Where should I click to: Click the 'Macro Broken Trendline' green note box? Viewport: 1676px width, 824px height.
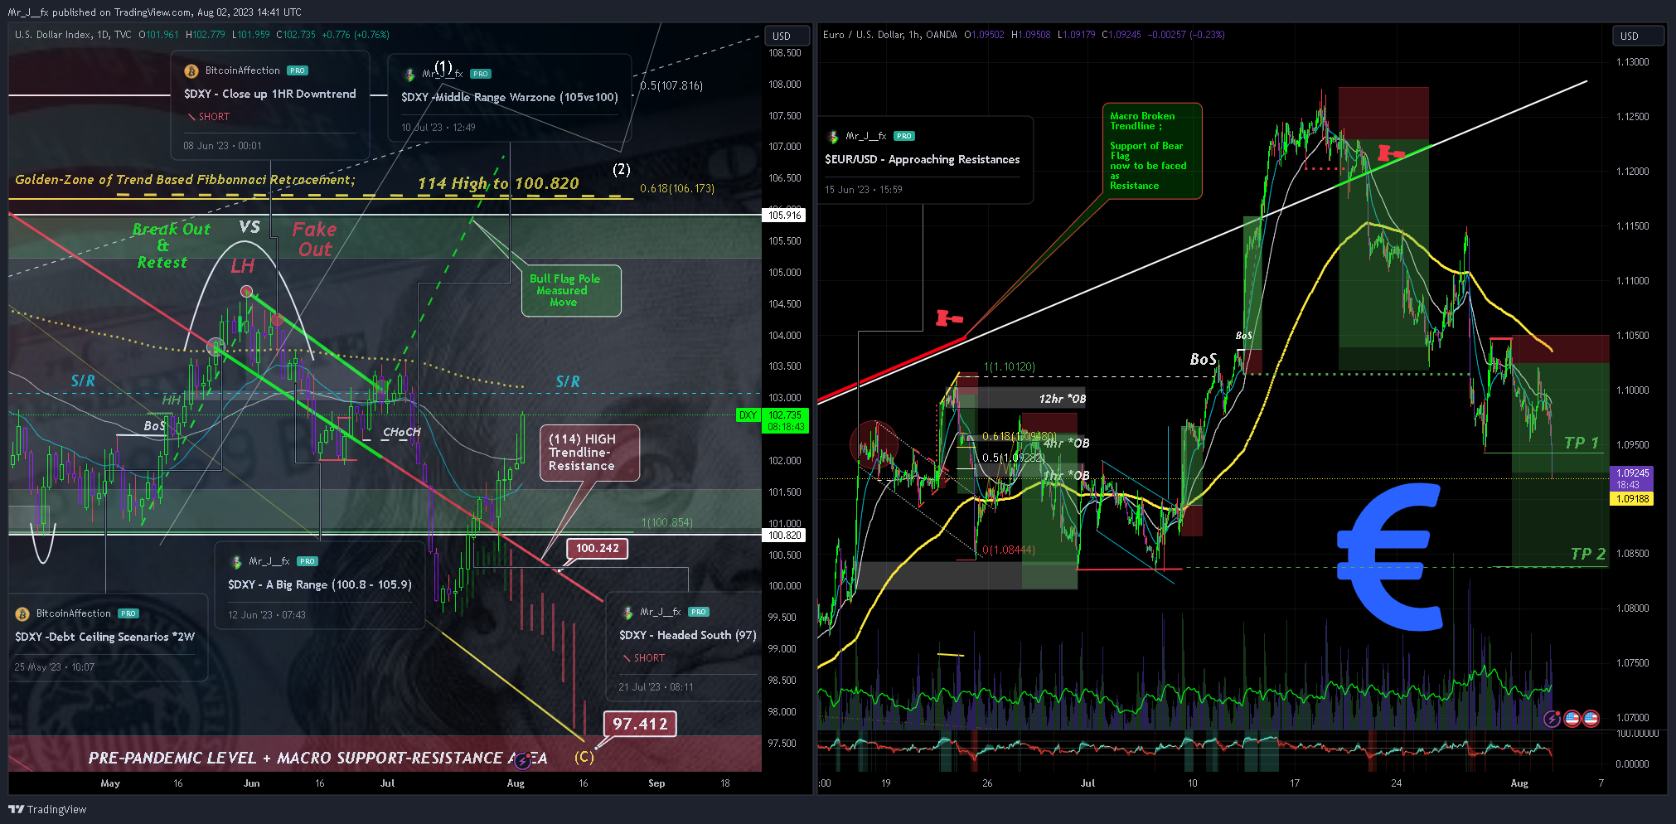click(x=1151, y=151)
